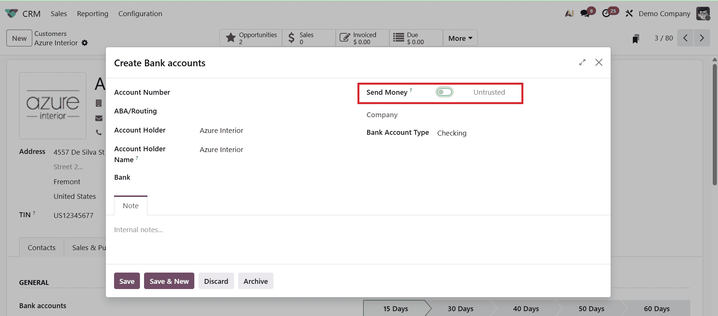This screenshot has width=718, height=316.
Task: Open the More dropdown
Action: [460, 38]
